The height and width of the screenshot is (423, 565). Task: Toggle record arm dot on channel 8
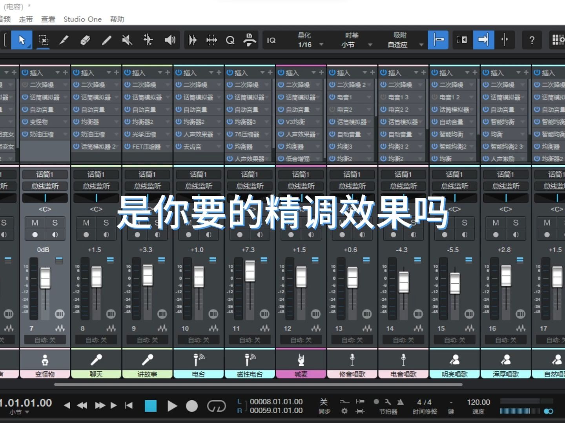click(86, 235)
